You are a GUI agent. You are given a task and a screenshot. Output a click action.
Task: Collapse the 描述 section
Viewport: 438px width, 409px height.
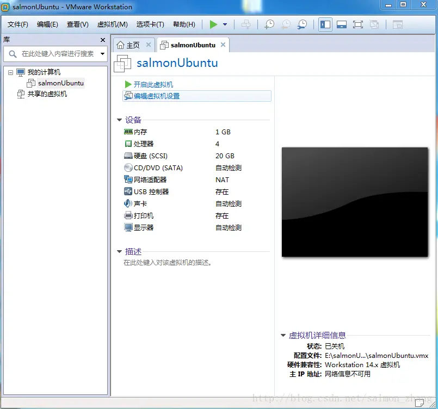pyautogui.click(x=119, y=251)
